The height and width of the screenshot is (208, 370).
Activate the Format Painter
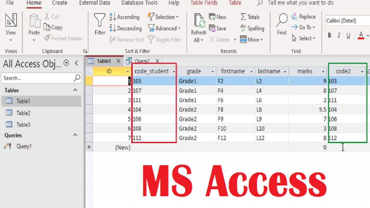pos(63,38)
